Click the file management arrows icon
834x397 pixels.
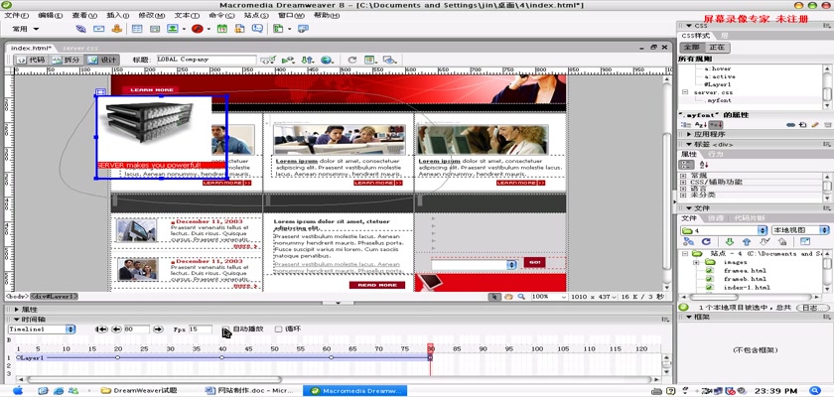(308, 61)
